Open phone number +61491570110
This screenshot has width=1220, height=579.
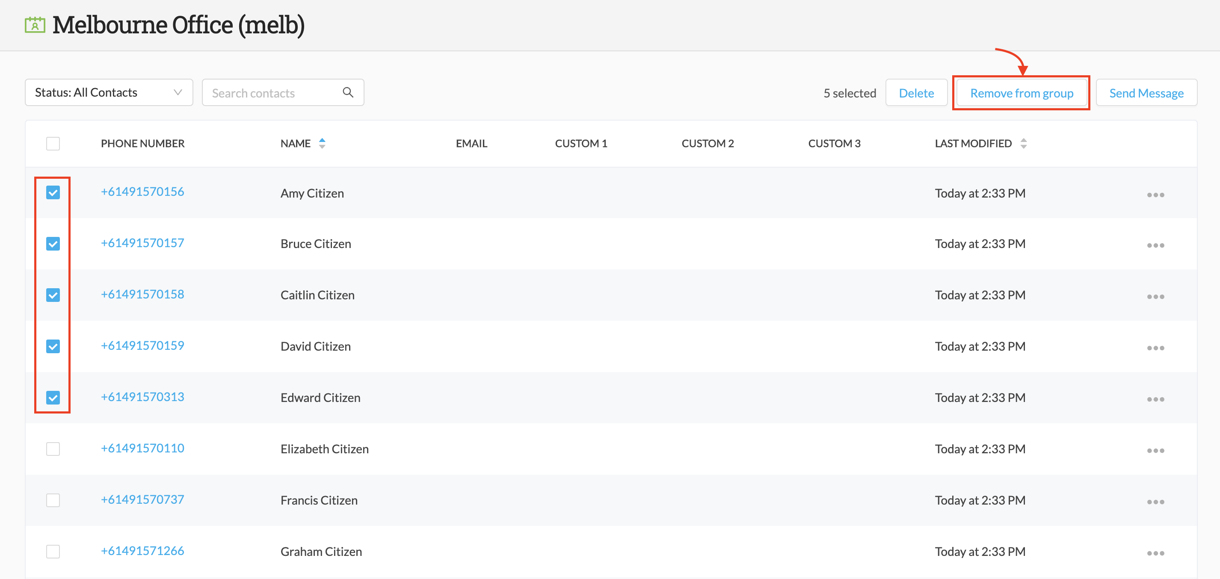coord(142,448)
